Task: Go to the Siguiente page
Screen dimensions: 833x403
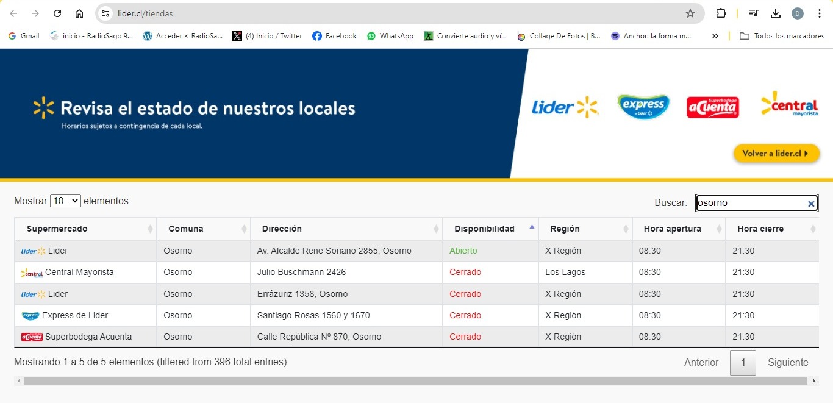Action: [x=788, y=362]
